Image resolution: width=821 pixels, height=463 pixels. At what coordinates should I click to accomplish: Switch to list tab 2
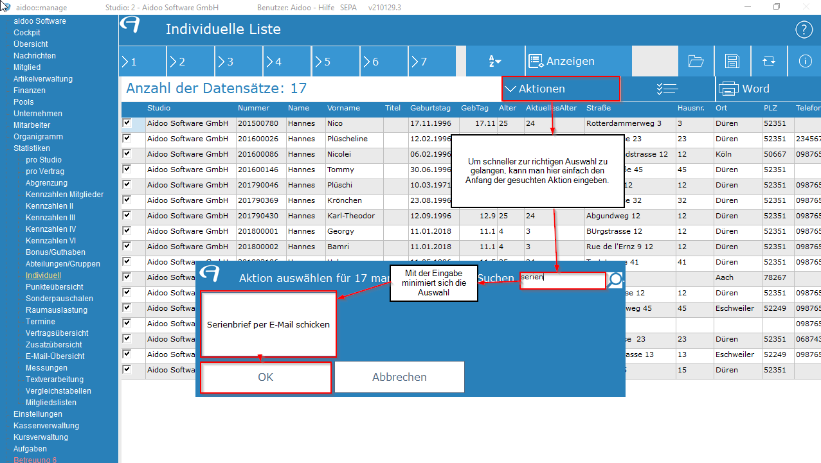click(191, 62)
